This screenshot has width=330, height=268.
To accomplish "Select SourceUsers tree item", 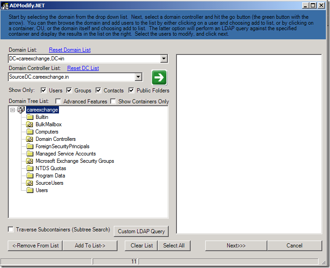I will click(x=49, y=183).
